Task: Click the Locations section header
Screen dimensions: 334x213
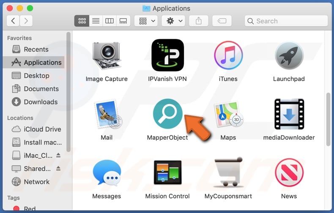Action: [x=20, y=118]
